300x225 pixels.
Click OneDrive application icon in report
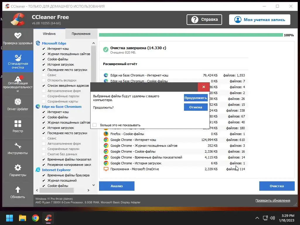pyautogui.click(x=106, y=169)
